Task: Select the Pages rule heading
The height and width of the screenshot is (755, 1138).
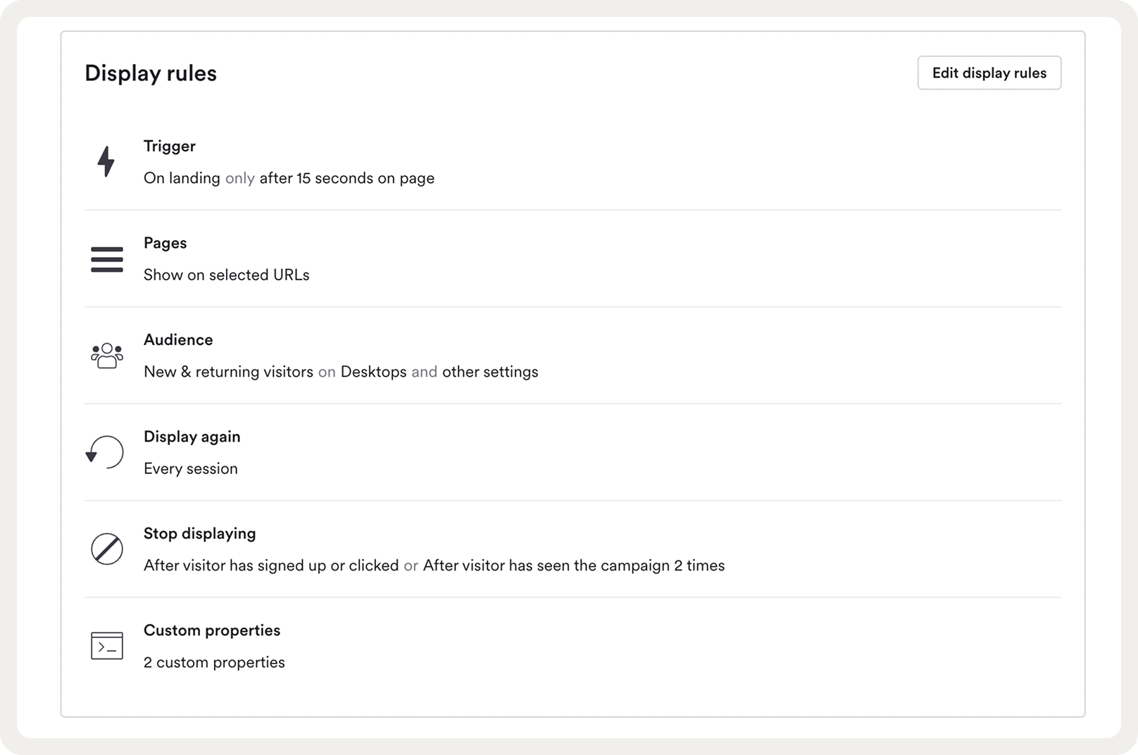Action: pyautogui.click(x=165, y=243)
